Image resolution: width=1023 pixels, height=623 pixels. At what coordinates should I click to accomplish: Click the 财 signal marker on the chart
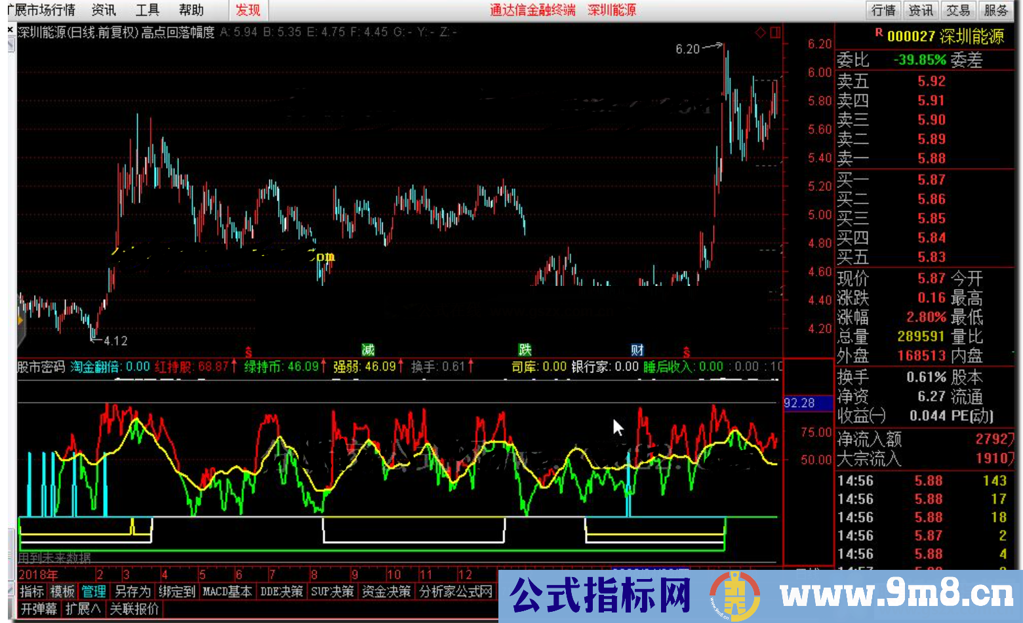click(x=638, y=350)
